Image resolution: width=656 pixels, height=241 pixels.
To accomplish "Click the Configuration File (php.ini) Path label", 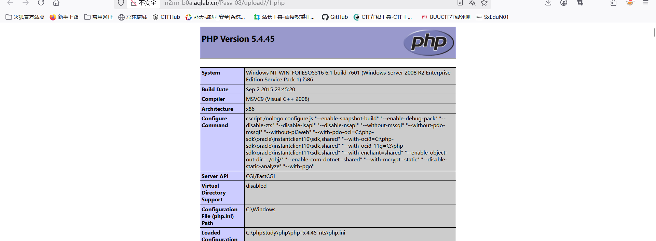I will click(219, 216).
